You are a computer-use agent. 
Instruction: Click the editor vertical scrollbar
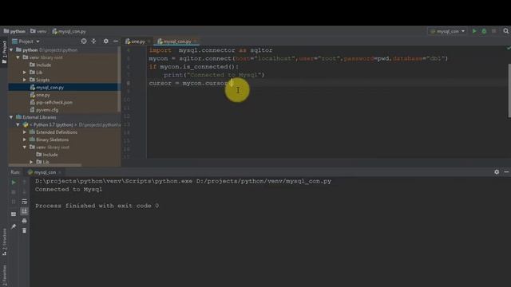509,90
